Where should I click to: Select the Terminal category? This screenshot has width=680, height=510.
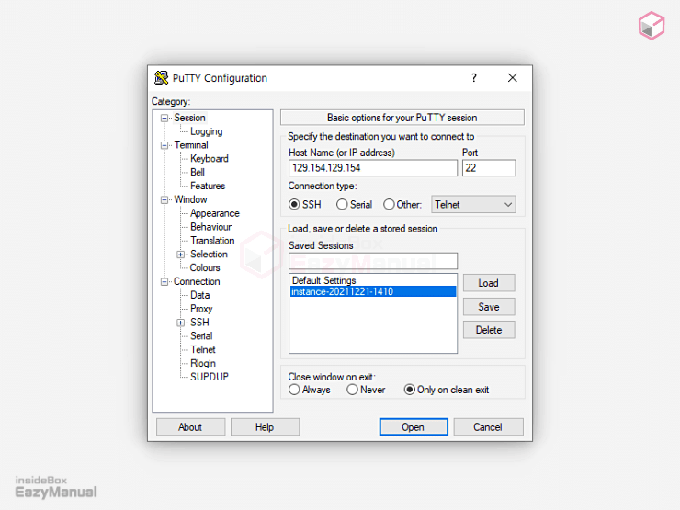(191, 145)
